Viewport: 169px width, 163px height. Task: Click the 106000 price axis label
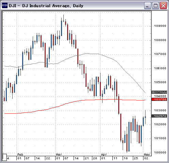pos(160,68)
